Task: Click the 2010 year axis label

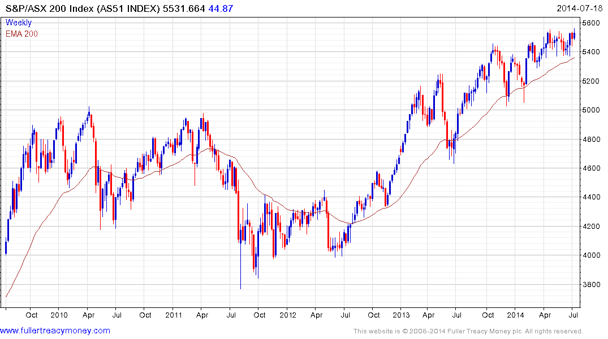Action: tap(59, 315)
